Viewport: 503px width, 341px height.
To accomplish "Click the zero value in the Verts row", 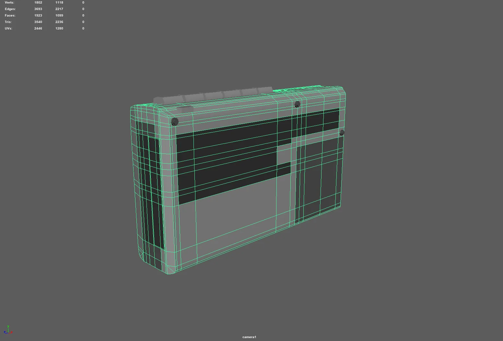I will click(x=83, y=2).
